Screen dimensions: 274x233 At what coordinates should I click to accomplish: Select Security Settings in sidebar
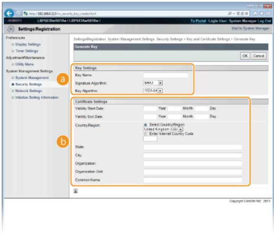[x=28, y=84]
